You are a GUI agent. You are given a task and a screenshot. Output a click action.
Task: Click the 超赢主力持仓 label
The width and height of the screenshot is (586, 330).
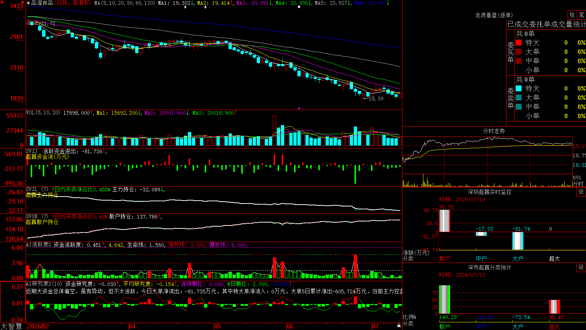tap(42, 195)
